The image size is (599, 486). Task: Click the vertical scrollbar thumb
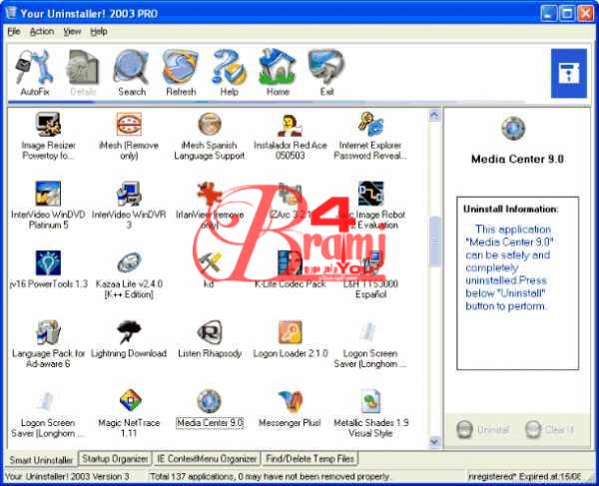[x=434, y=241]
